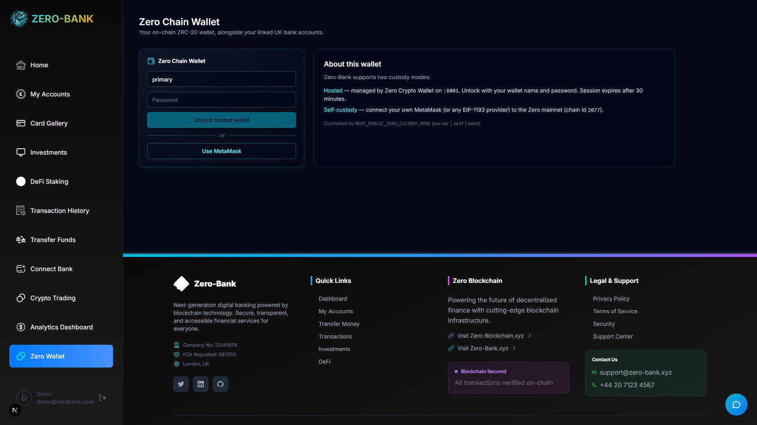The width and height of the screenshot is (757, 425).
Task: Click the demo@zerobank.com account text
Action: pyautogui.click(x=65, y=402)
